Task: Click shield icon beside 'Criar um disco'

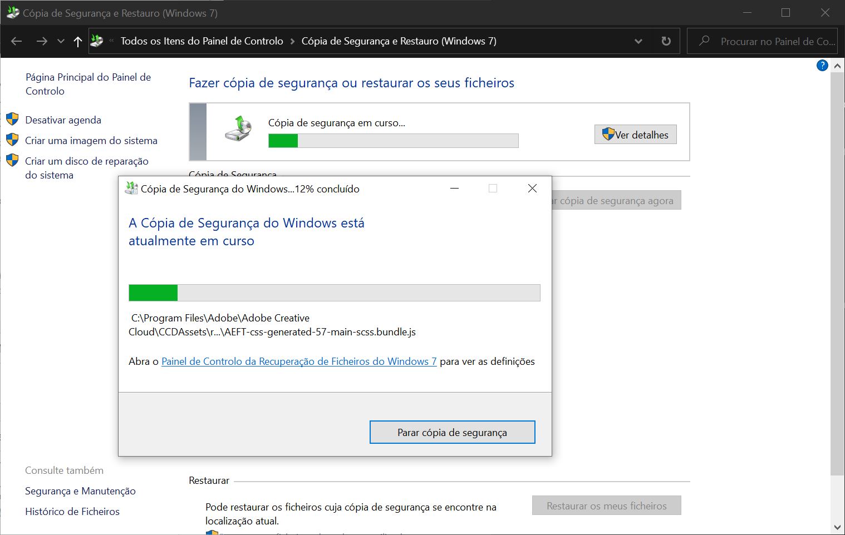Action: [x=12, y=160]
